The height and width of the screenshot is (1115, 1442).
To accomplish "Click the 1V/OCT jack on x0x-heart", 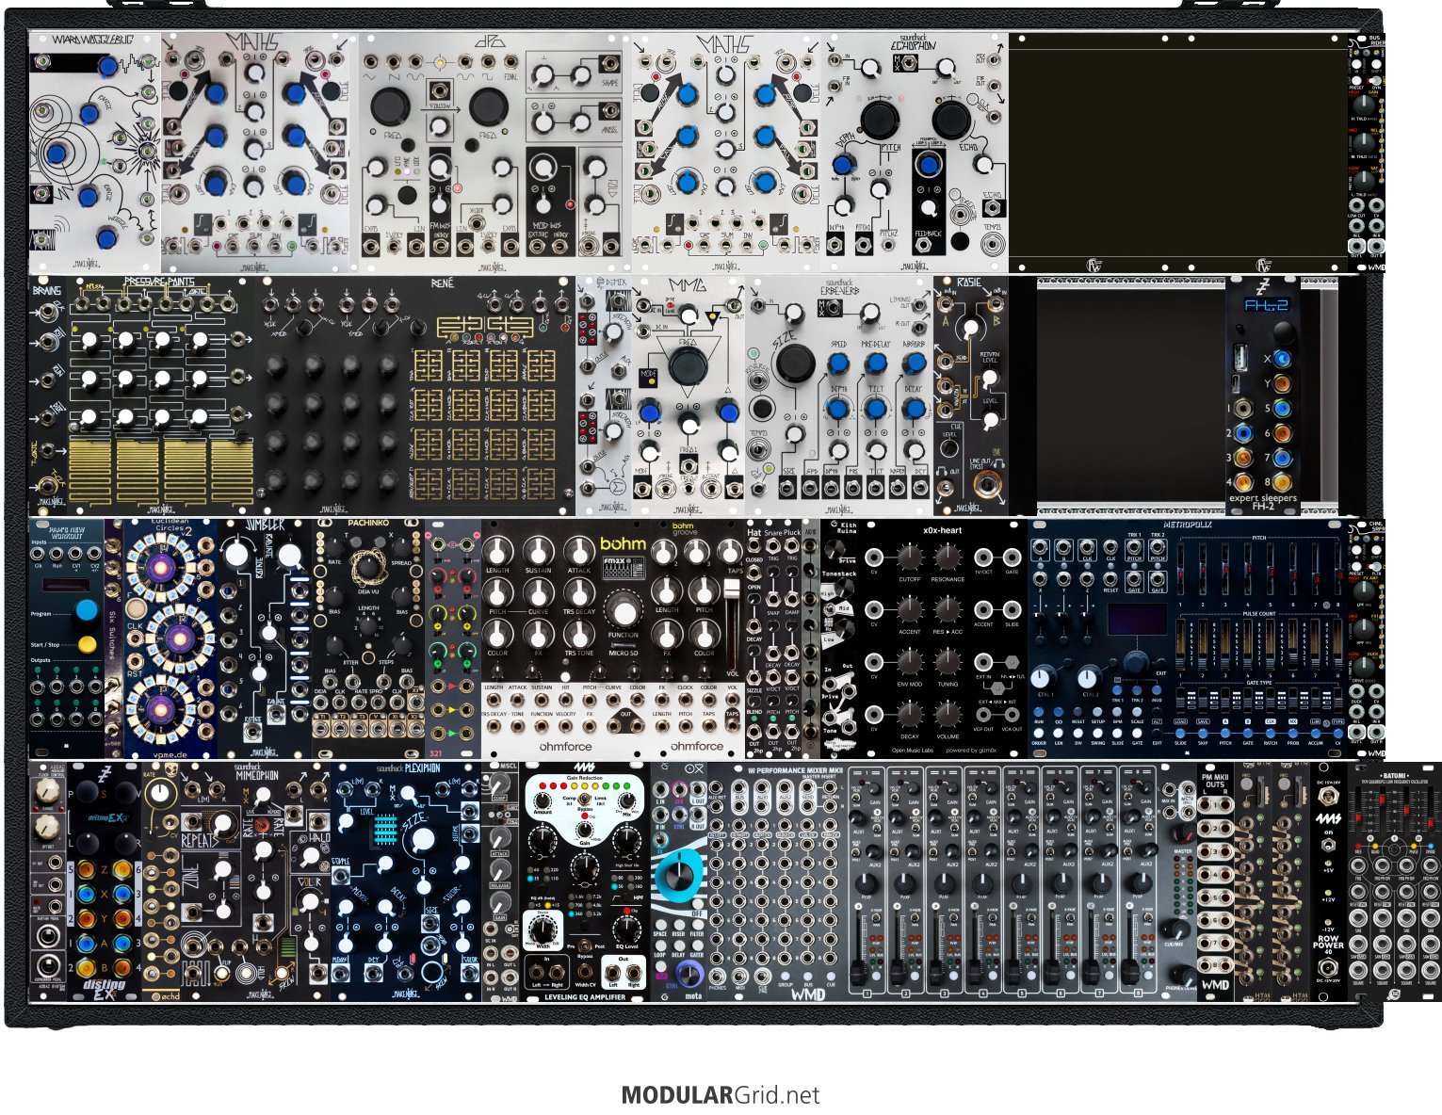I will 983,558.
